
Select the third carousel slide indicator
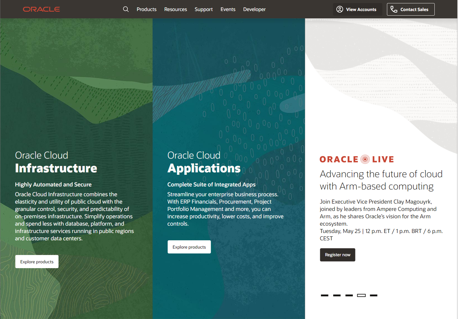coord(349,295)
